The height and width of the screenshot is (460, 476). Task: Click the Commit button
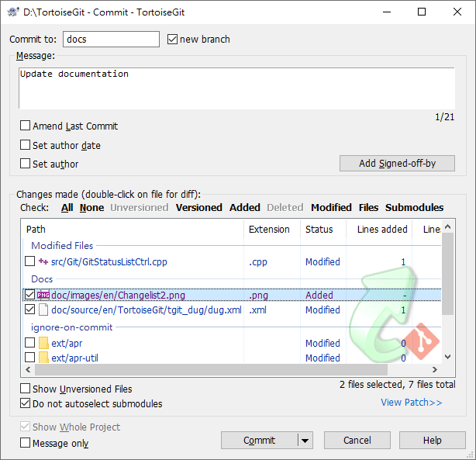259,441
